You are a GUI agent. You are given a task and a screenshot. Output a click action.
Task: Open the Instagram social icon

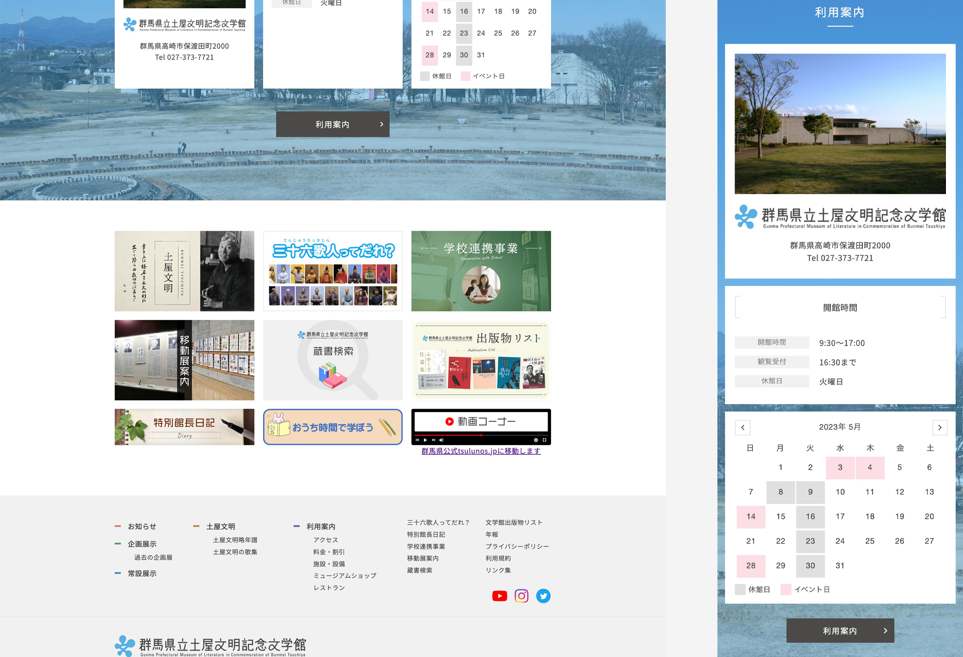click(521, 596)
